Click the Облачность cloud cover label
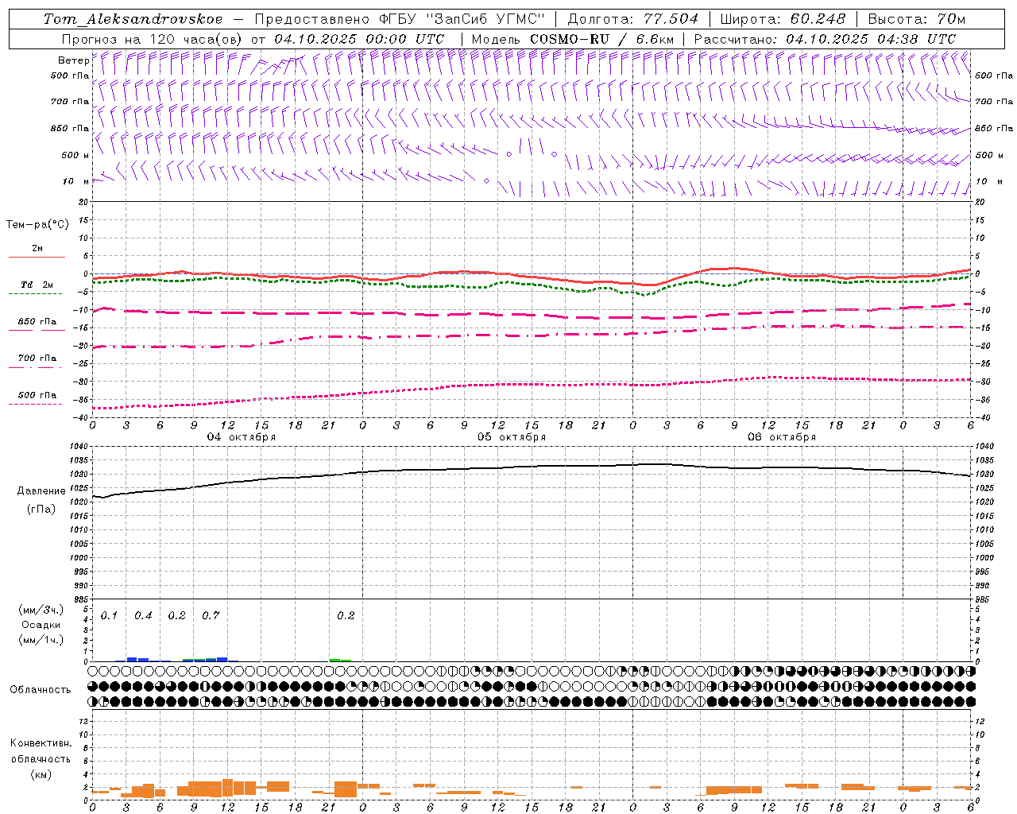 41,690
